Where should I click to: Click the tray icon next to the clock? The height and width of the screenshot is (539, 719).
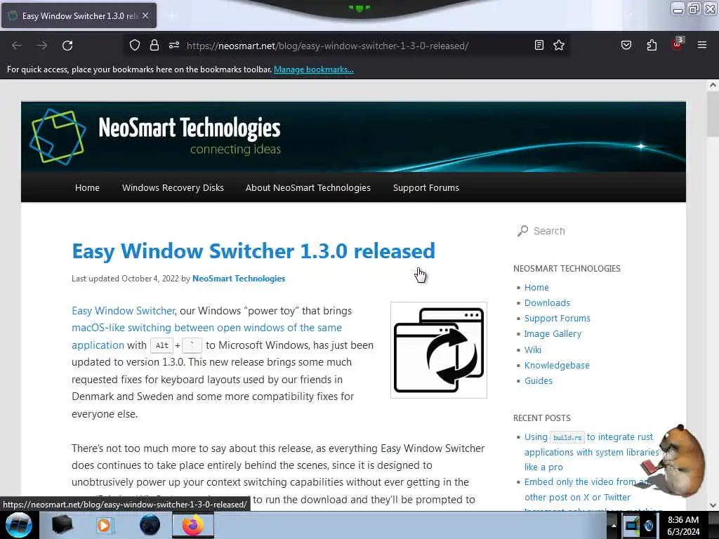tap(648, 526)
